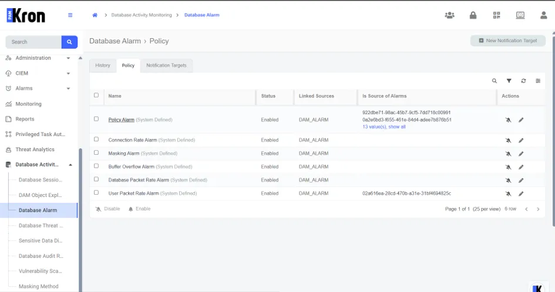
Task: Edit User Packet Rate Alarm pencil icon
Action: tap(521, 193)
